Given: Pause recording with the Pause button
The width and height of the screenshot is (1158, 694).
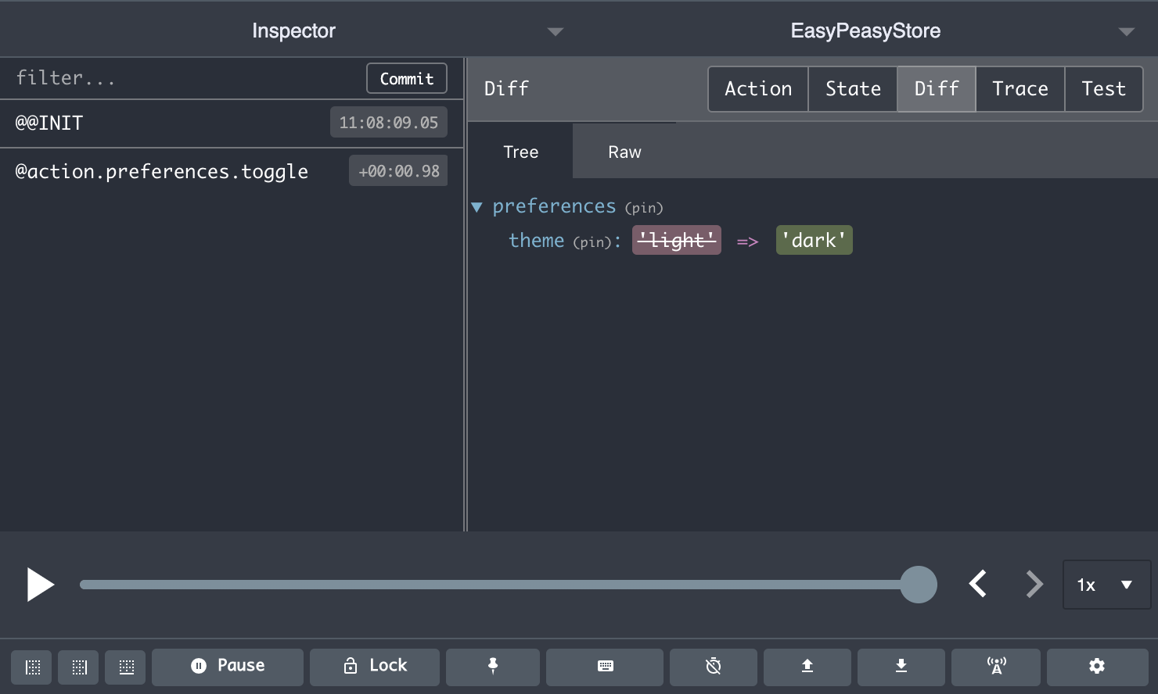Looking at the screenshot, I should click(228, 666).
